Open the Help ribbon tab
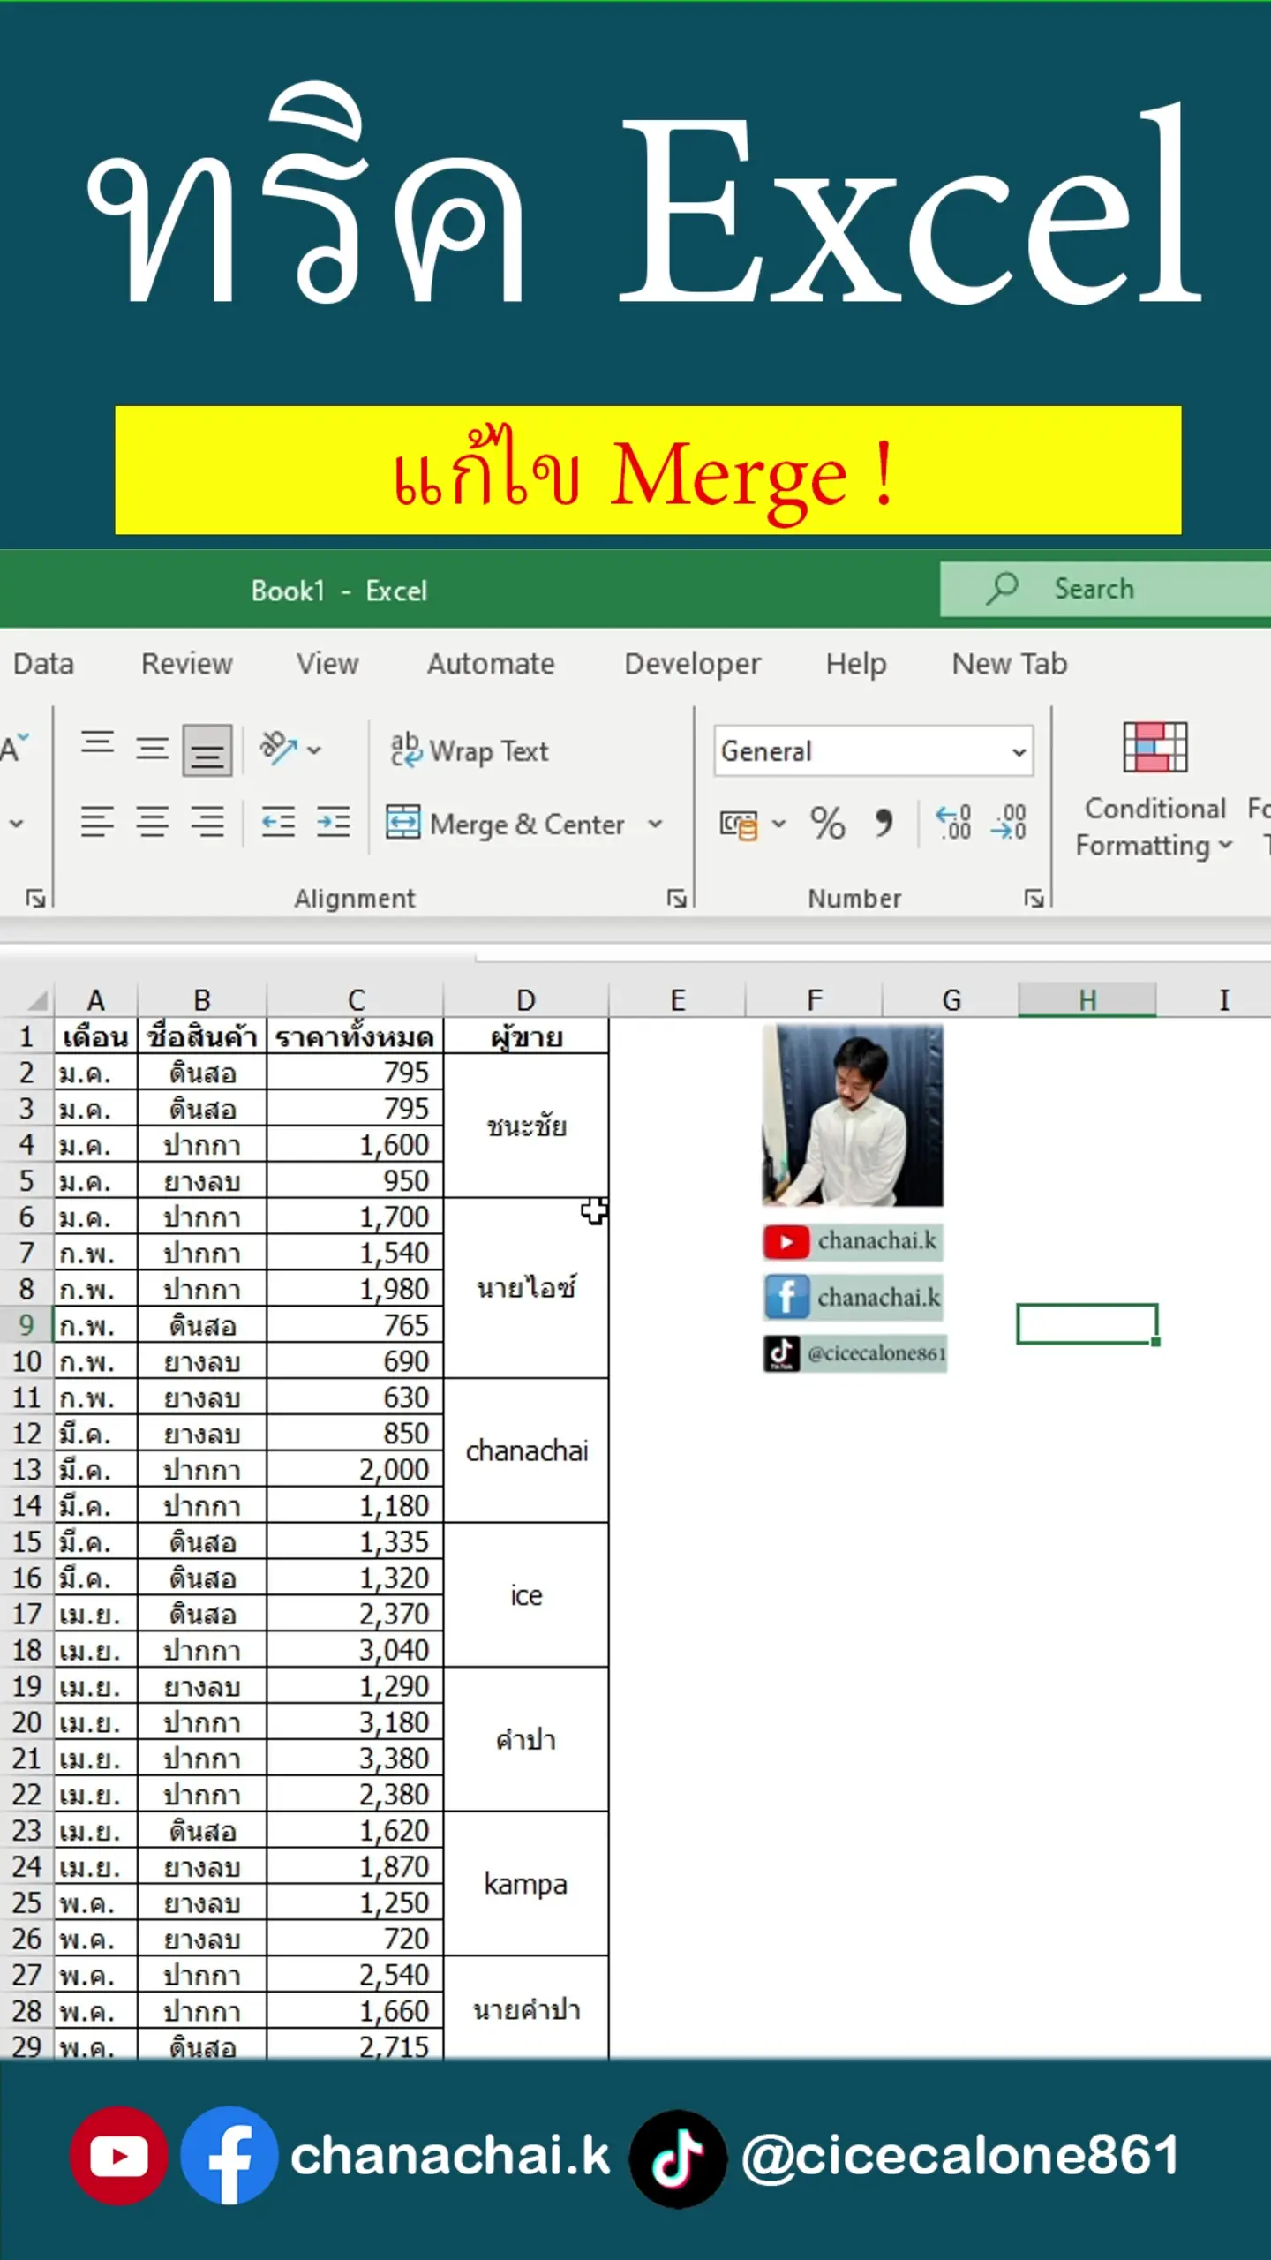Image resolution: width=1271 pixels, height=2260 pixels. pos(855,664)
